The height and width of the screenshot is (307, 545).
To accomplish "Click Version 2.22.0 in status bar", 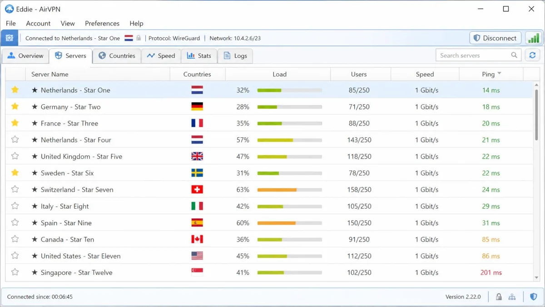I will (x=463, y=297).
